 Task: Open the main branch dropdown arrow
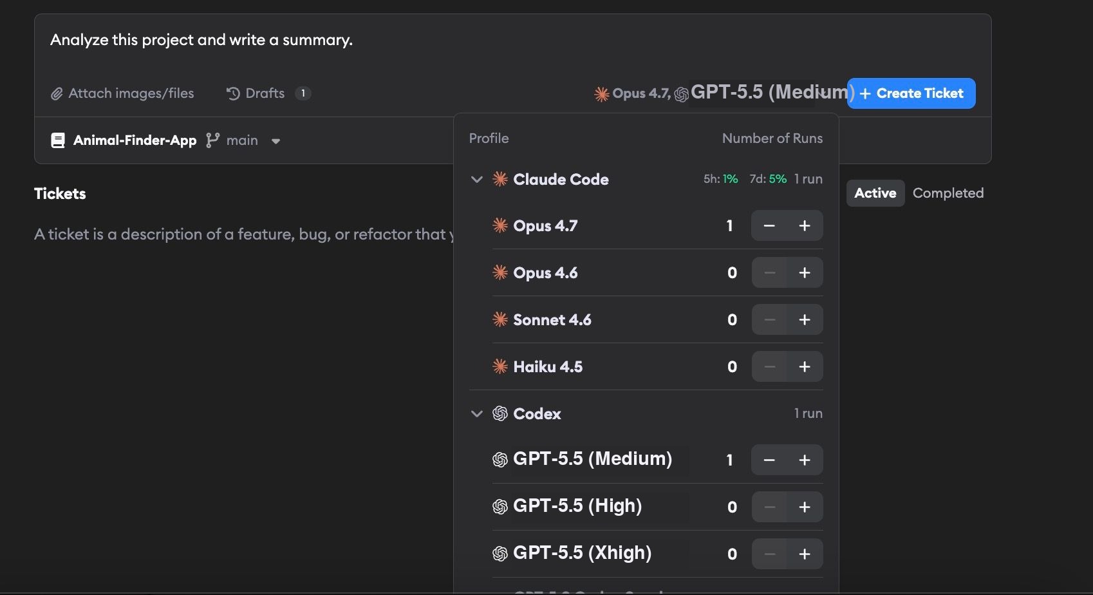(276, 141)
